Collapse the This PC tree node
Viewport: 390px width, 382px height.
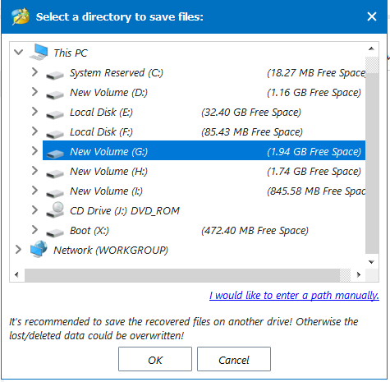(18, 52)
